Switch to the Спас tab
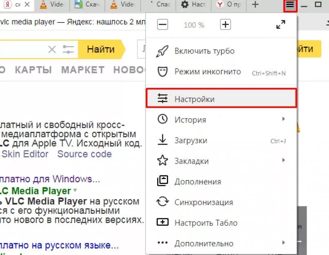This screenshot has height=255, width=329. (159, 4)
